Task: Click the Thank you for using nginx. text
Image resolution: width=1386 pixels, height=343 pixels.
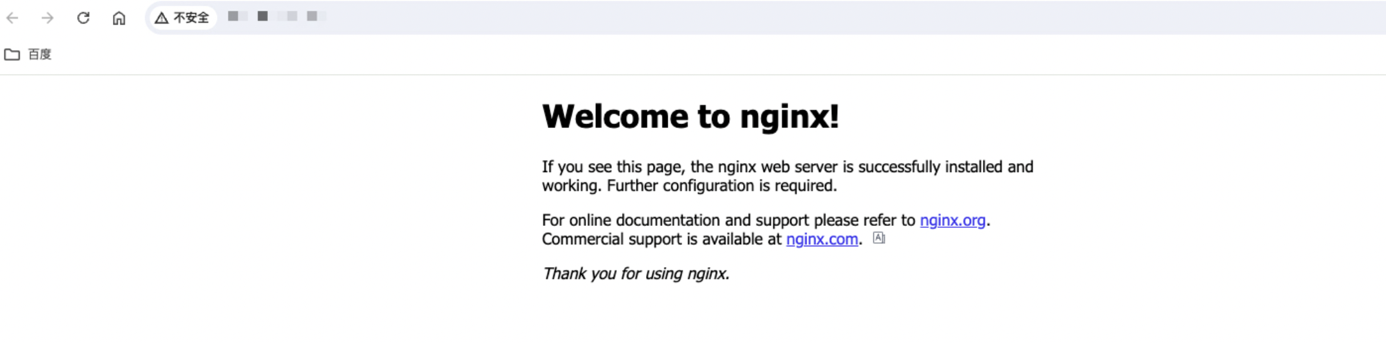Action: pos(636,273)
